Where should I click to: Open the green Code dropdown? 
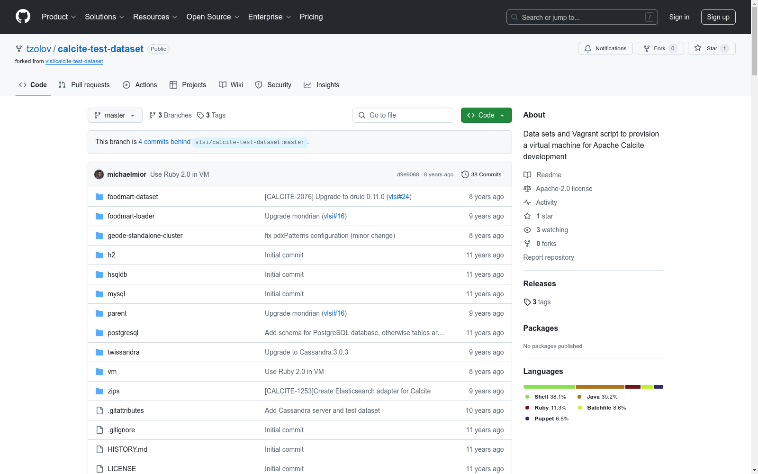tap(486, 115)
